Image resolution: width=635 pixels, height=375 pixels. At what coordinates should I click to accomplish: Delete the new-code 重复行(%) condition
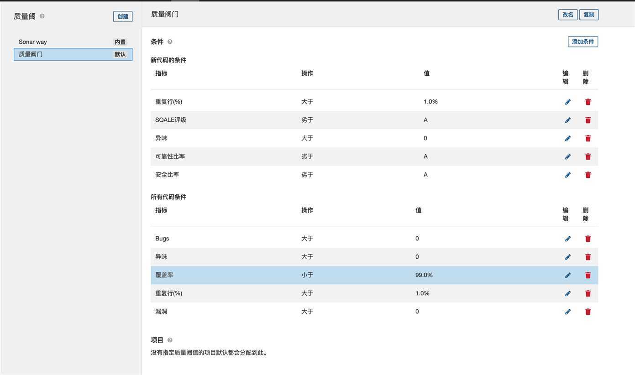[588, 102]
